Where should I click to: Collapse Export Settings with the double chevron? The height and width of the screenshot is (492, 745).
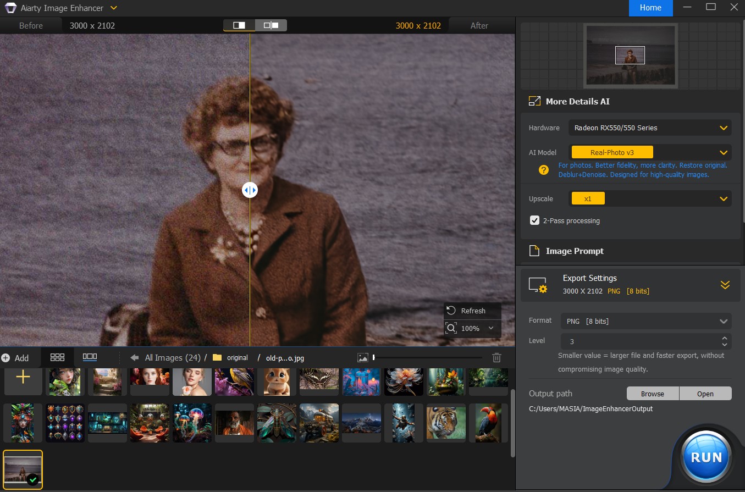tap(725, 285)
